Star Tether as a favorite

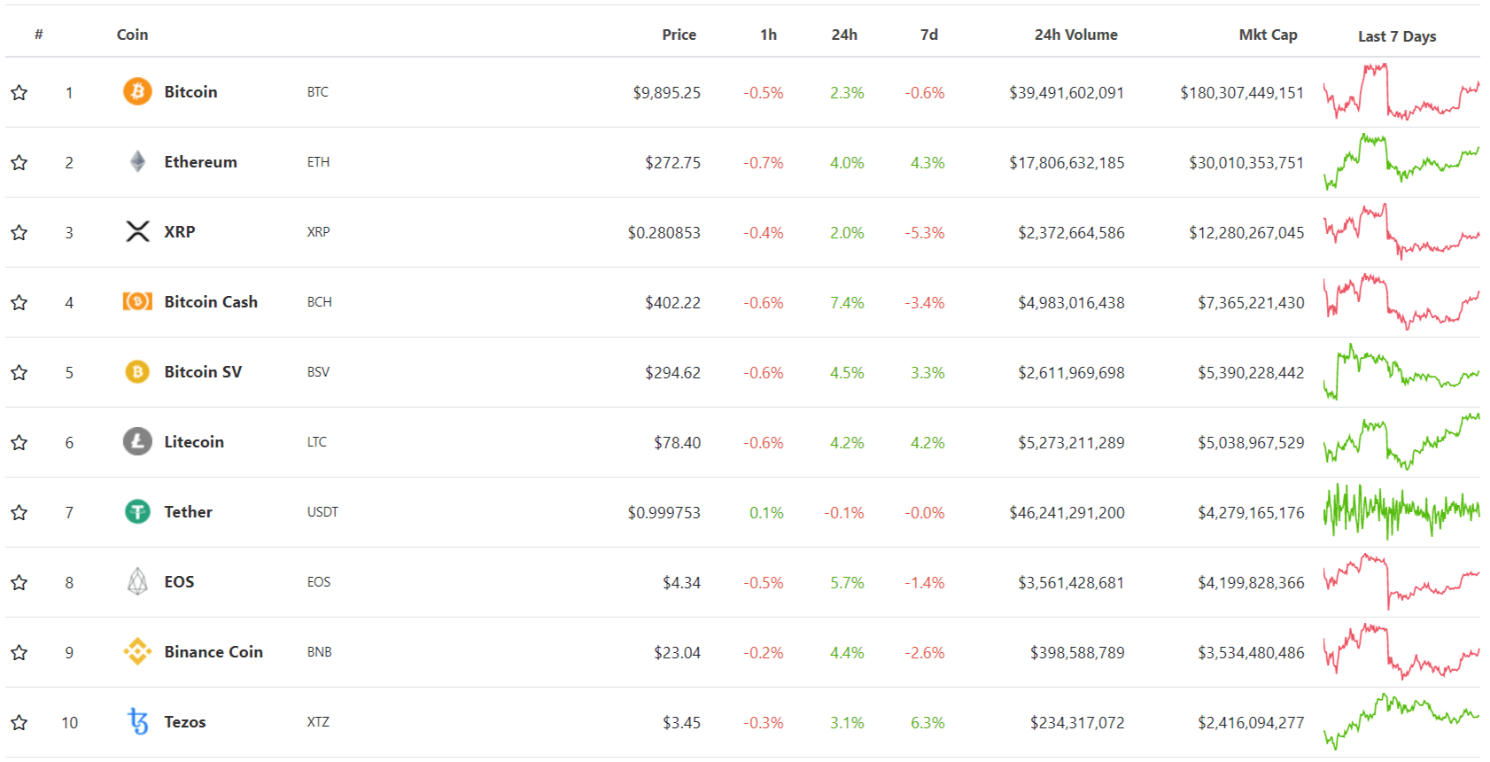(19, 512)
